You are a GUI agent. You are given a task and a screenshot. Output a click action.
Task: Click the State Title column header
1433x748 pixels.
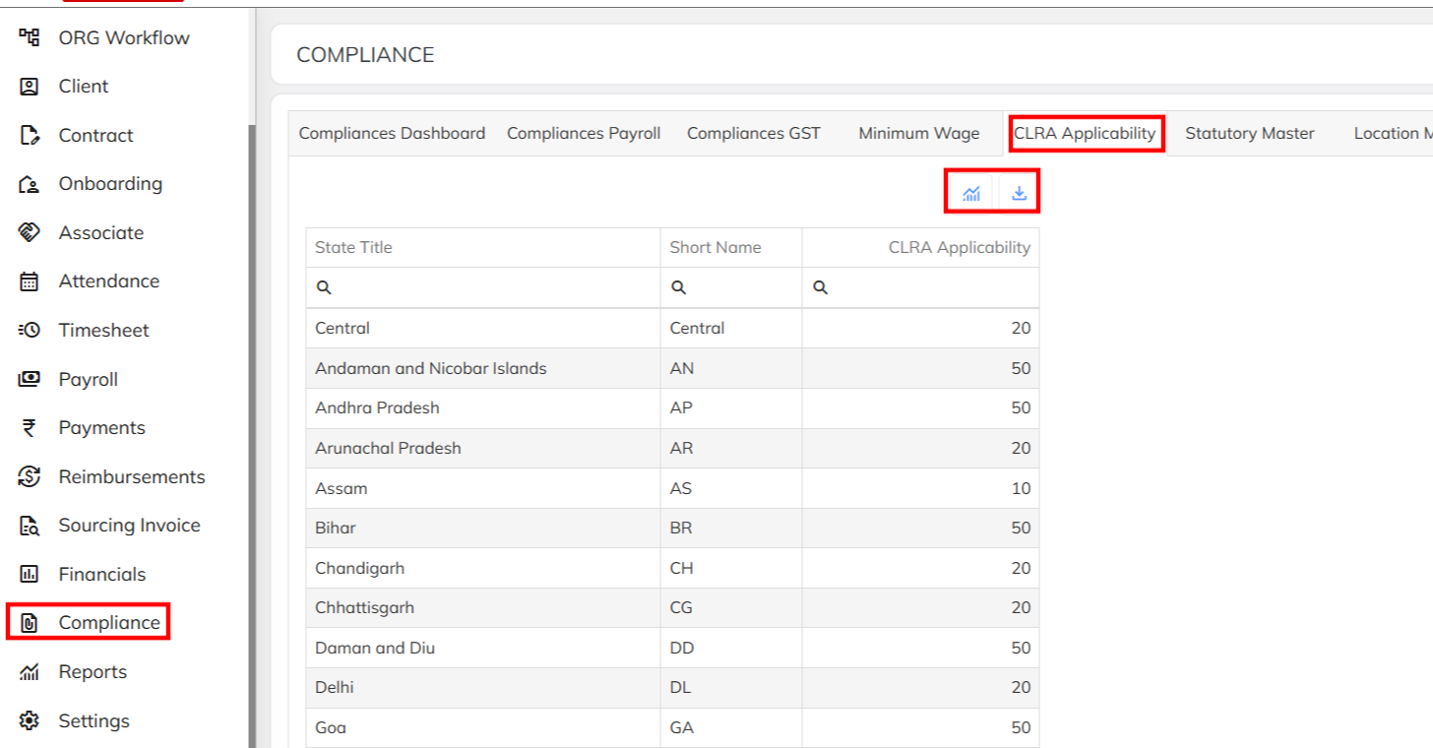click(353, 247)
